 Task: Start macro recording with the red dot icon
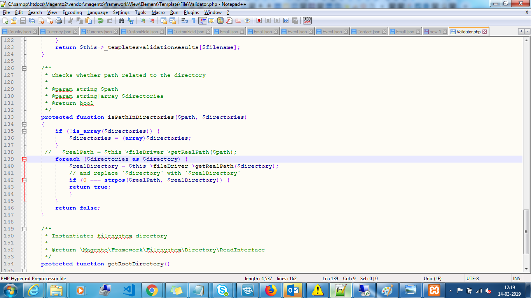click(259, 21)
